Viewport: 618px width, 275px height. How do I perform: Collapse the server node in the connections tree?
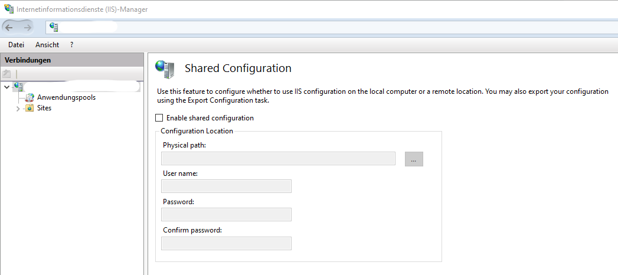click(6, 87)
